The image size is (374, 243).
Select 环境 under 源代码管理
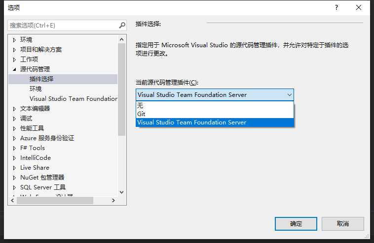click(36, 89)
